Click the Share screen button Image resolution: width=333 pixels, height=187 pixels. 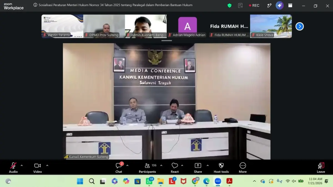coord(198,168)
